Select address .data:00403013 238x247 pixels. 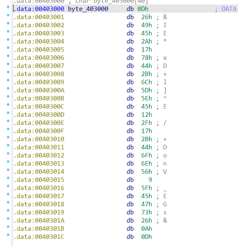[39, 164]
